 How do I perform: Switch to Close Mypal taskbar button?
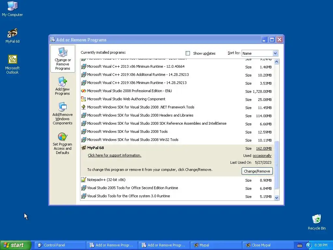click(x=268, y=245)
